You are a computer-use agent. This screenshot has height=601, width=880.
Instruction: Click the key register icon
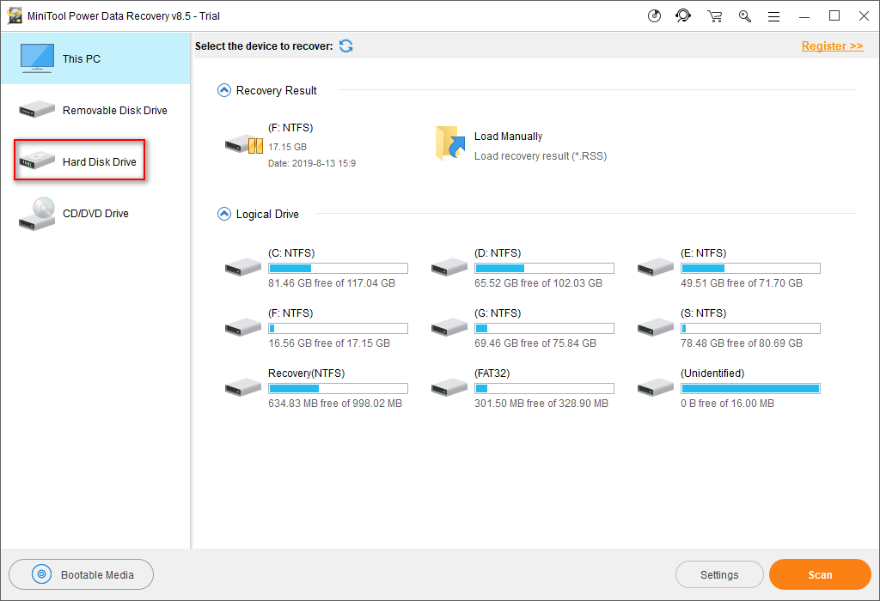(x=745, y=16)
